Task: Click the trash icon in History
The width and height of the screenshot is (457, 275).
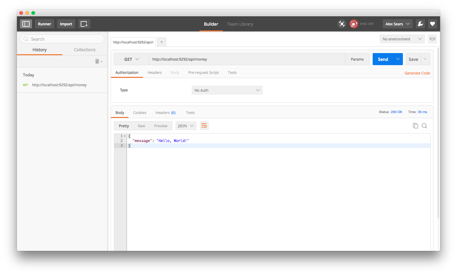Action: (x=97, y=61)
